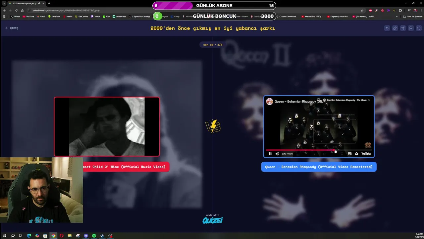Open the Gmail bookmark

point(41,17)
